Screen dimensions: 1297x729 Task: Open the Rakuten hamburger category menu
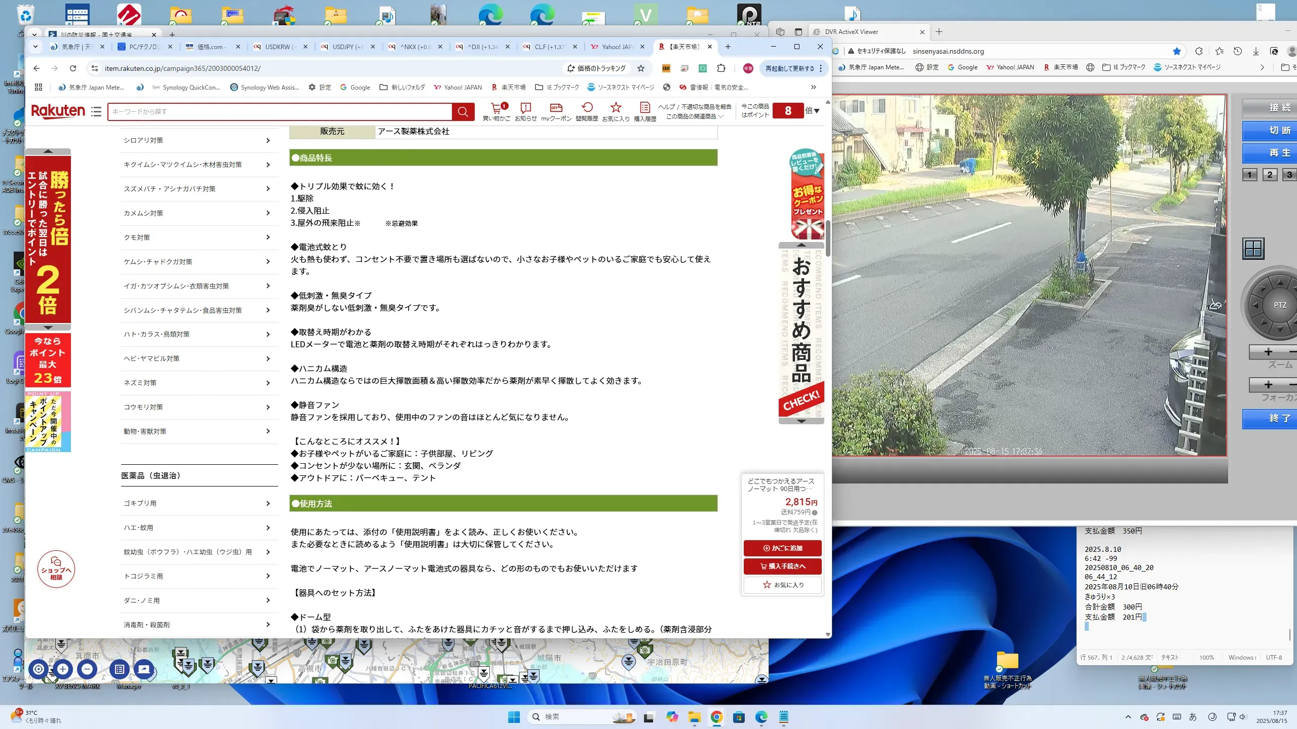96,111
